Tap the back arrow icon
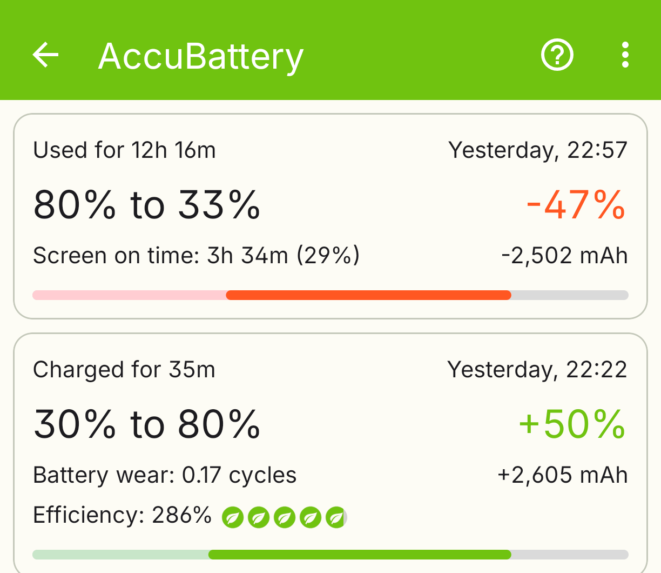The image size is (661, 573). [x=45, y=55]
